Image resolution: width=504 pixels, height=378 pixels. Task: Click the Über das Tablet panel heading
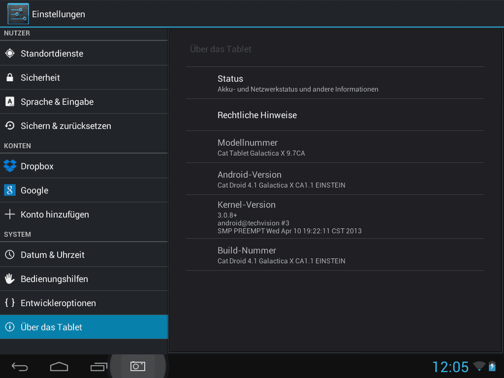click(220, 49)
